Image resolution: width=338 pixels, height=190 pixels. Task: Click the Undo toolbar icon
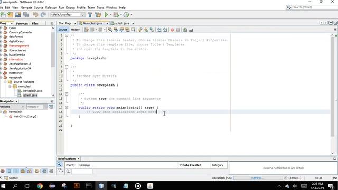coord(35,15)
